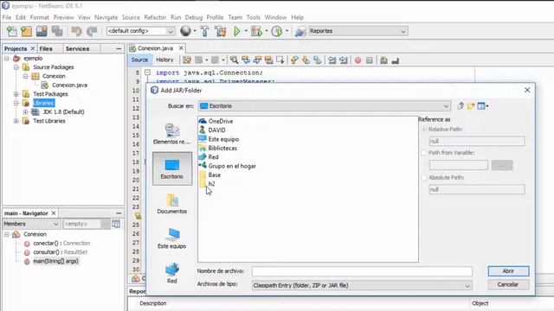Image resolution: width=554 pixels, height=311 pixels.
Task: Click the Save All toolbar icon
Action: (57, 31)
